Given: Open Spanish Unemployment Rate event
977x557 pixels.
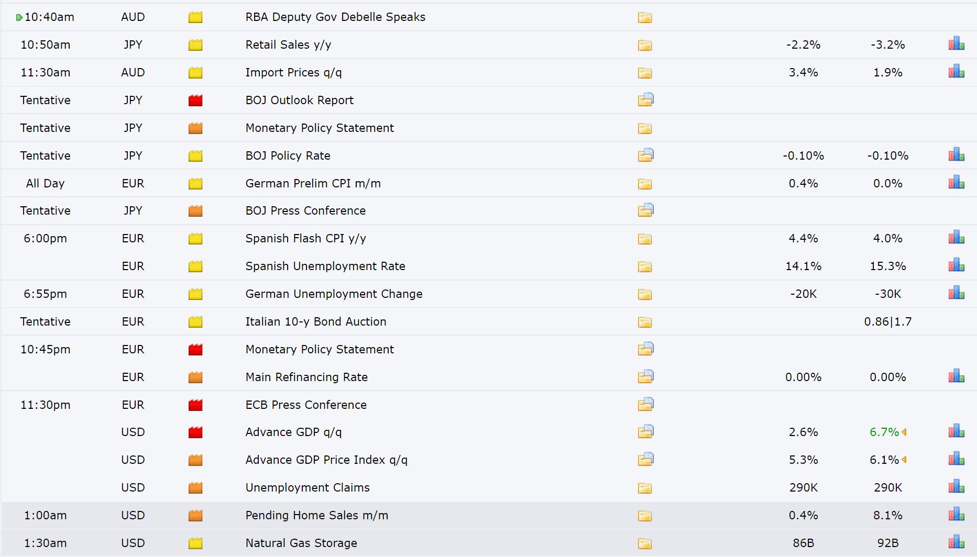Looking at the screenshot, I should 325,266.
